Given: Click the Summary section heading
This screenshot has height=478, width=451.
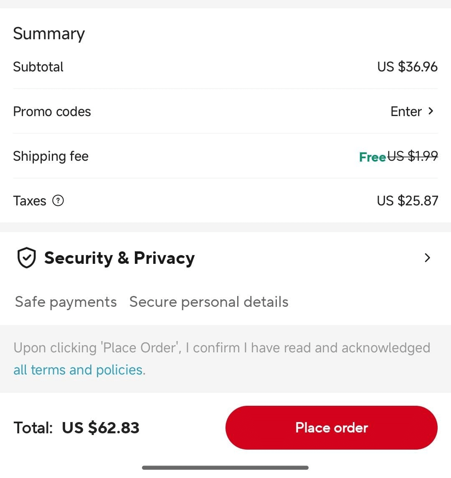Looking at the screenshot, I should pyautogui.click(x=49, y=34).
